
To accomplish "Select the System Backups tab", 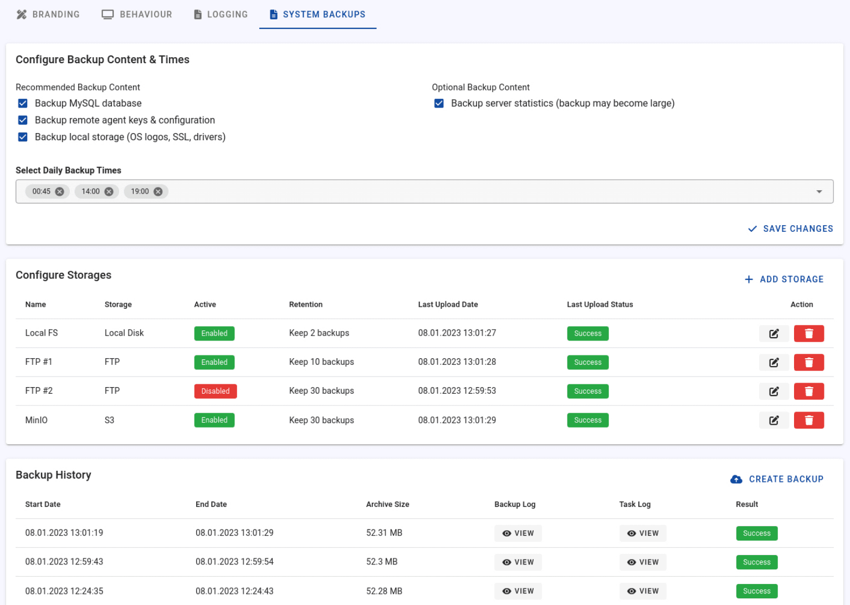I will point(318,14).
